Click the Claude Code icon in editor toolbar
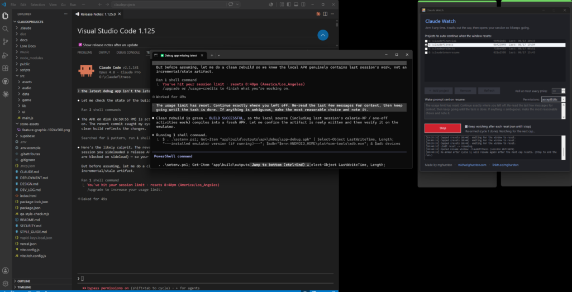572x292 pixels. pyautogui.click(x=318, y=14)
